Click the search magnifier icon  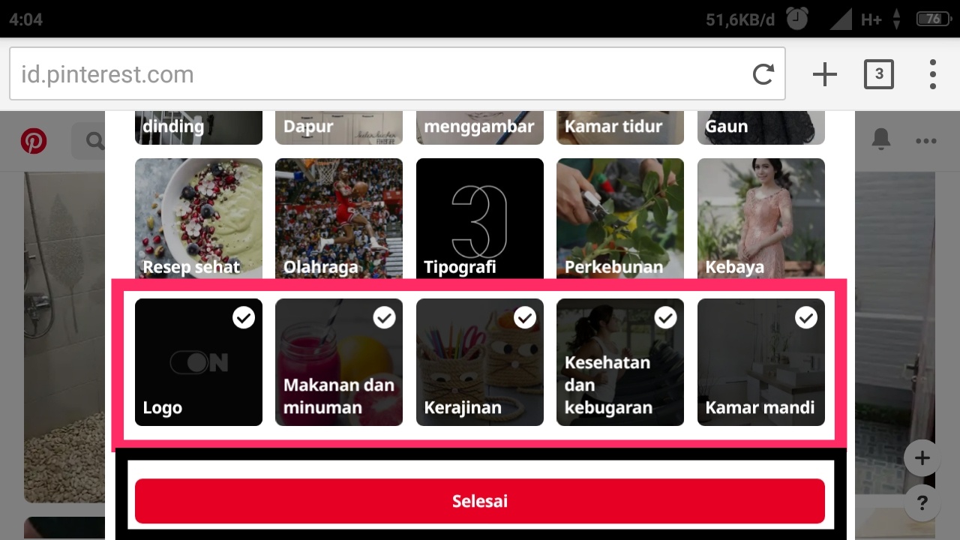coord(94,140)
